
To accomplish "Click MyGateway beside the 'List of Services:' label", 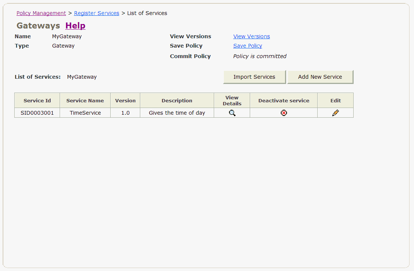I will (82, 77).
